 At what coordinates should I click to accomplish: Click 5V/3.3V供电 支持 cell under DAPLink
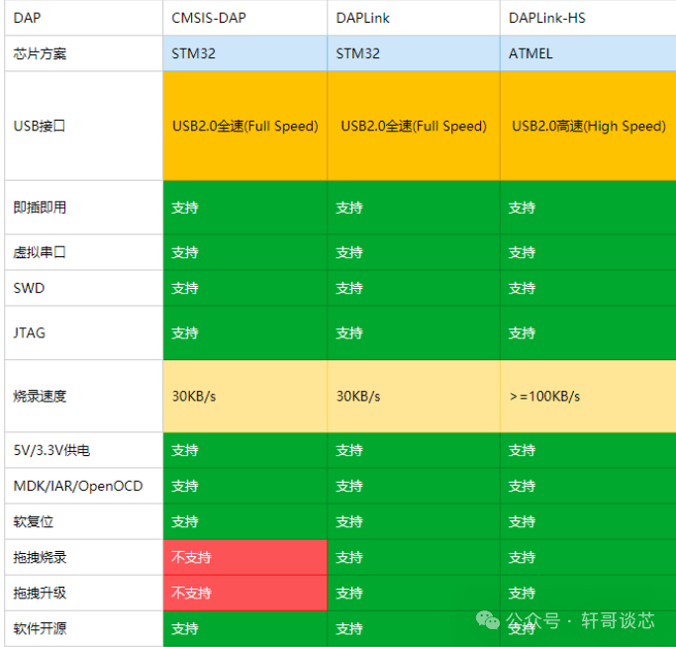click(x=414, y=450)
